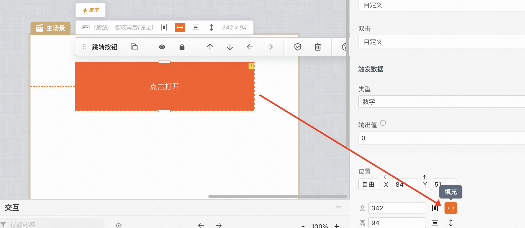Click the Y position field
Screen dimensions: 525x228
[x=444, y=184]
